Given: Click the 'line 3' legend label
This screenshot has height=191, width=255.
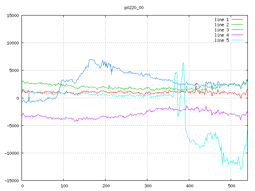Looking at the screenshot, I should (222, 30).
